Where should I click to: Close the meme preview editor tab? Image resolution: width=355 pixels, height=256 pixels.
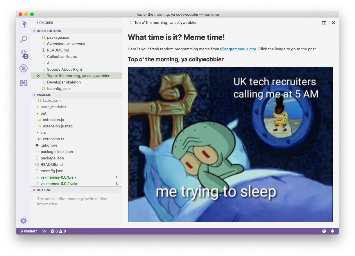(334, 23)
